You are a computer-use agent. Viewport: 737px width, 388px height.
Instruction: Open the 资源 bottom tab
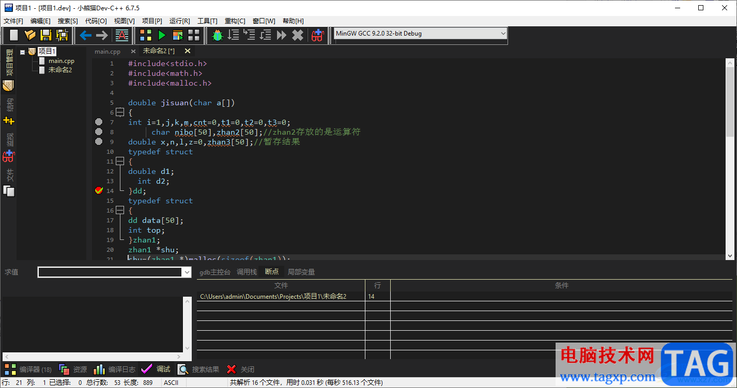click(x=73, y=369)
